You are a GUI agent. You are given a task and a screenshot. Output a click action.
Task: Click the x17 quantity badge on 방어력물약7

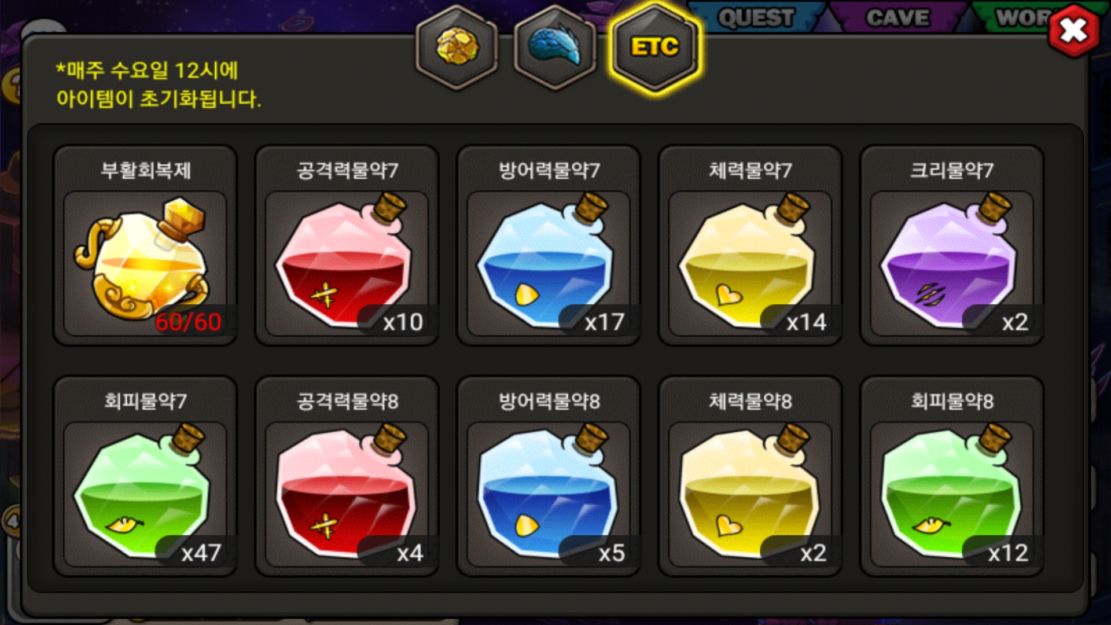tap(604, 322)
